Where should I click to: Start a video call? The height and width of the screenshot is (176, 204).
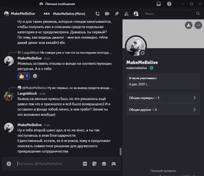pos(107,14)
